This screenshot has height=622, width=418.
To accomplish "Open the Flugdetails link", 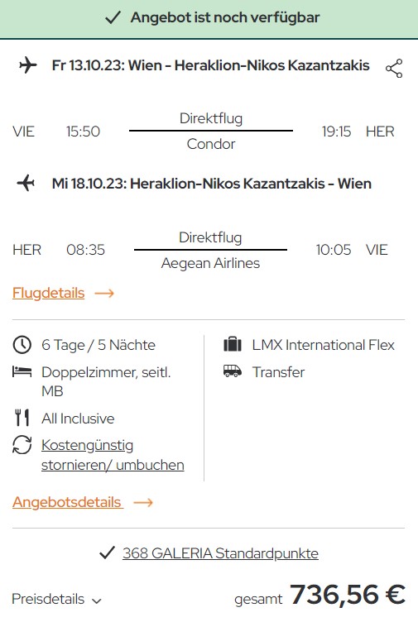I will [x=49, y=293].
